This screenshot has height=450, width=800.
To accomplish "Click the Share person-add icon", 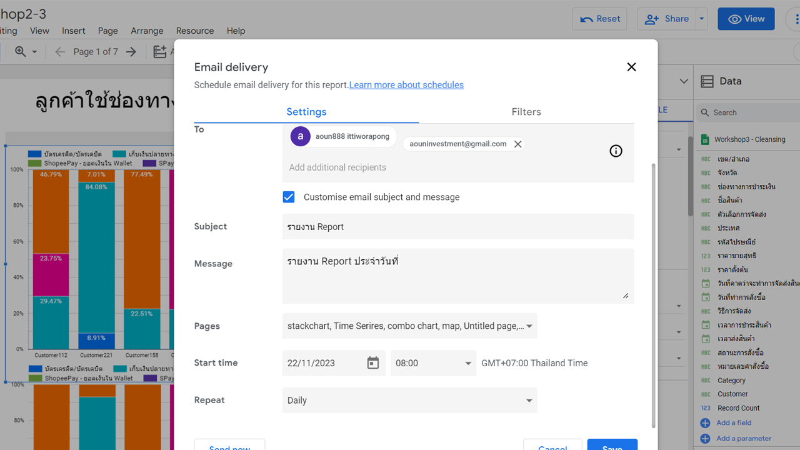I will (652, 19).
